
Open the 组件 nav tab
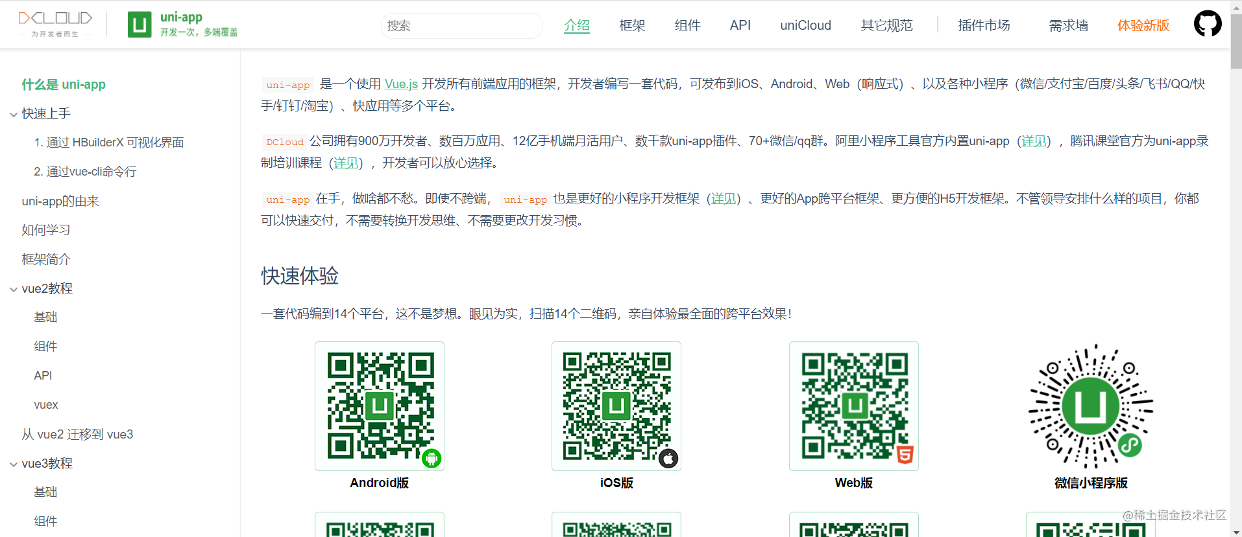pos(687,25)
